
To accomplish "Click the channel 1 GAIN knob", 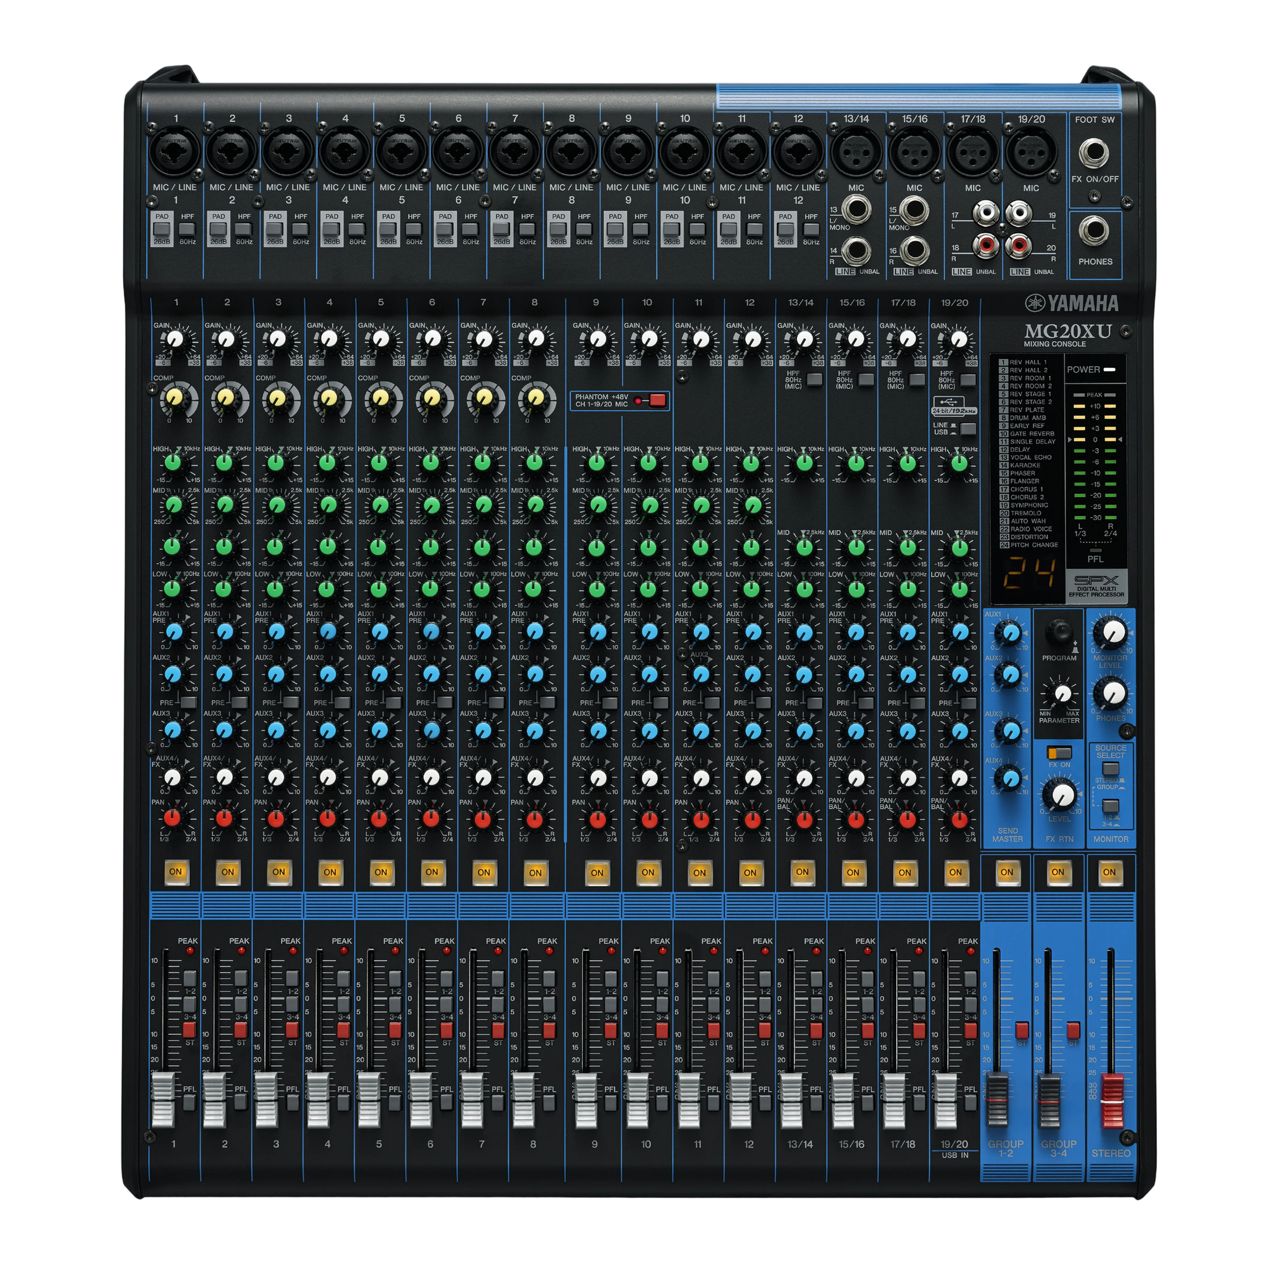I will point(175,340).
